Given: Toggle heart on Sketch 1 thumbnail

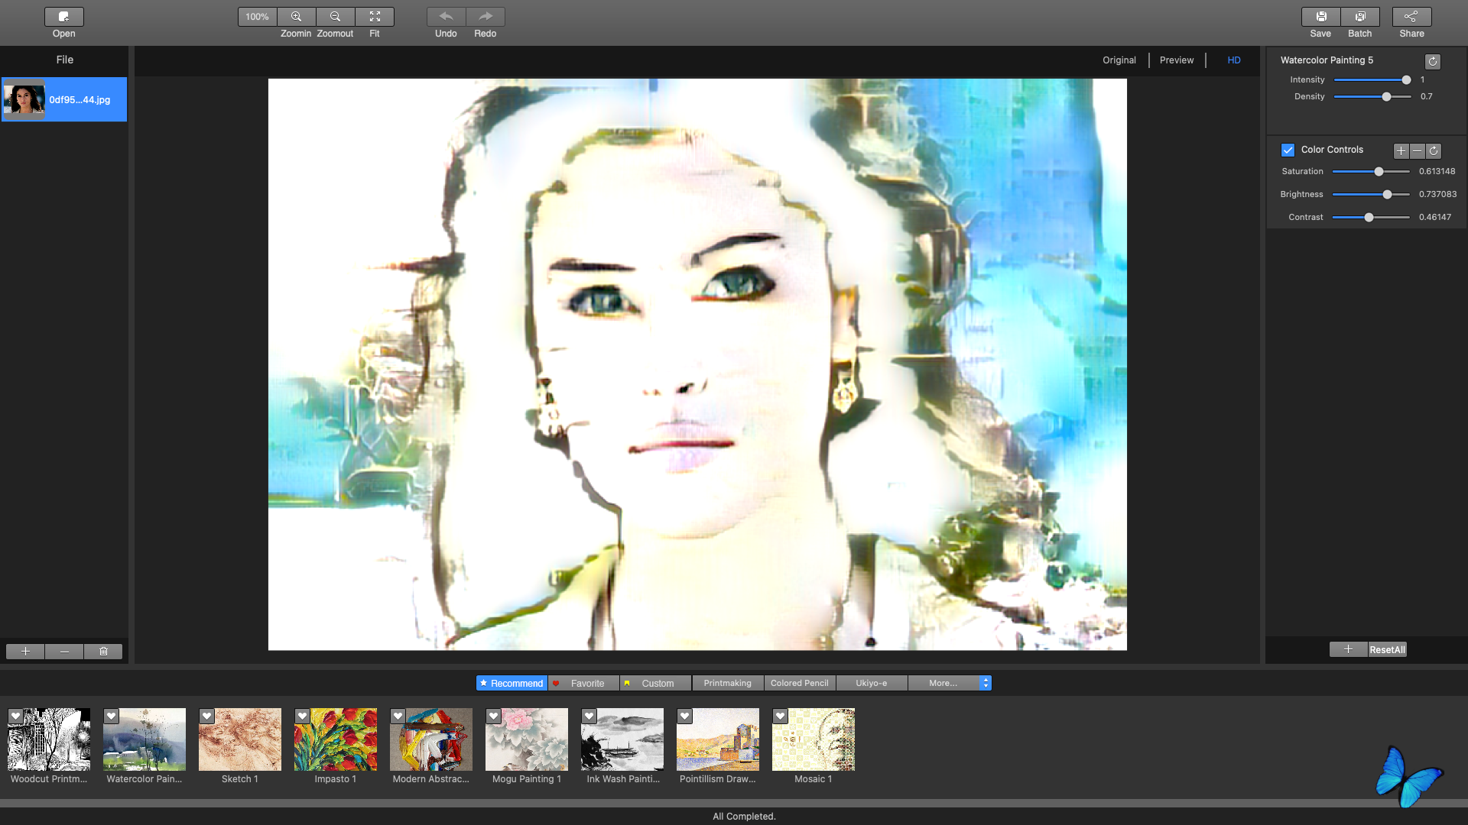Looking at the screenshot, I should pos(206,717).
